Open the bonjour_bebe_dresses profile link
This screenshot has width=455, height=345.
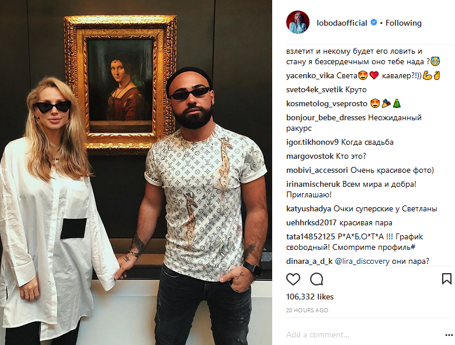(326, 118)
